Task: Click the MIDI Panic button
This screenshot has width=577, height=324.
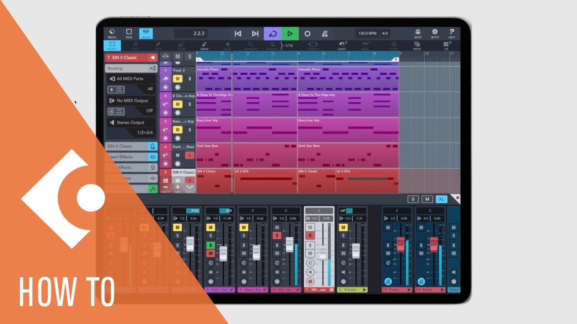Action: point(116,111)
